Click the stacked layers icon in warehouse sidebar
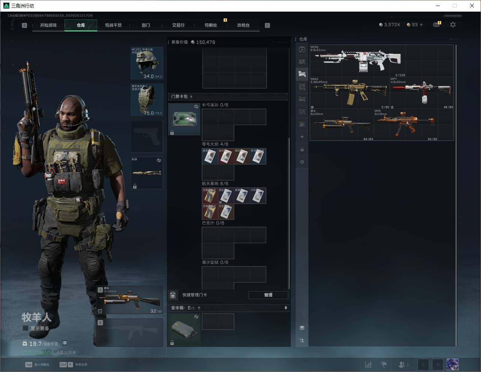This screenshot has height=372, width=481. click(x=302, y=328)
